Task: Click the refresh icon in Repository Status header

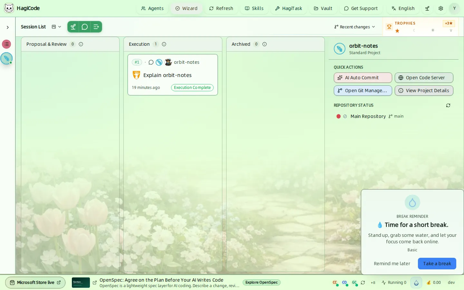Action: pos(448,105)
